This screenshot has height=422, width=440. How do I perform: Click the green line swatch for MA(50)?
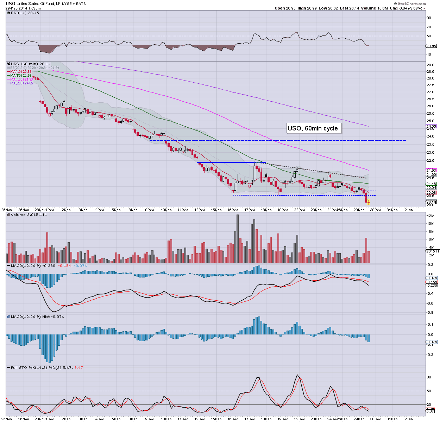click(8, 75)
